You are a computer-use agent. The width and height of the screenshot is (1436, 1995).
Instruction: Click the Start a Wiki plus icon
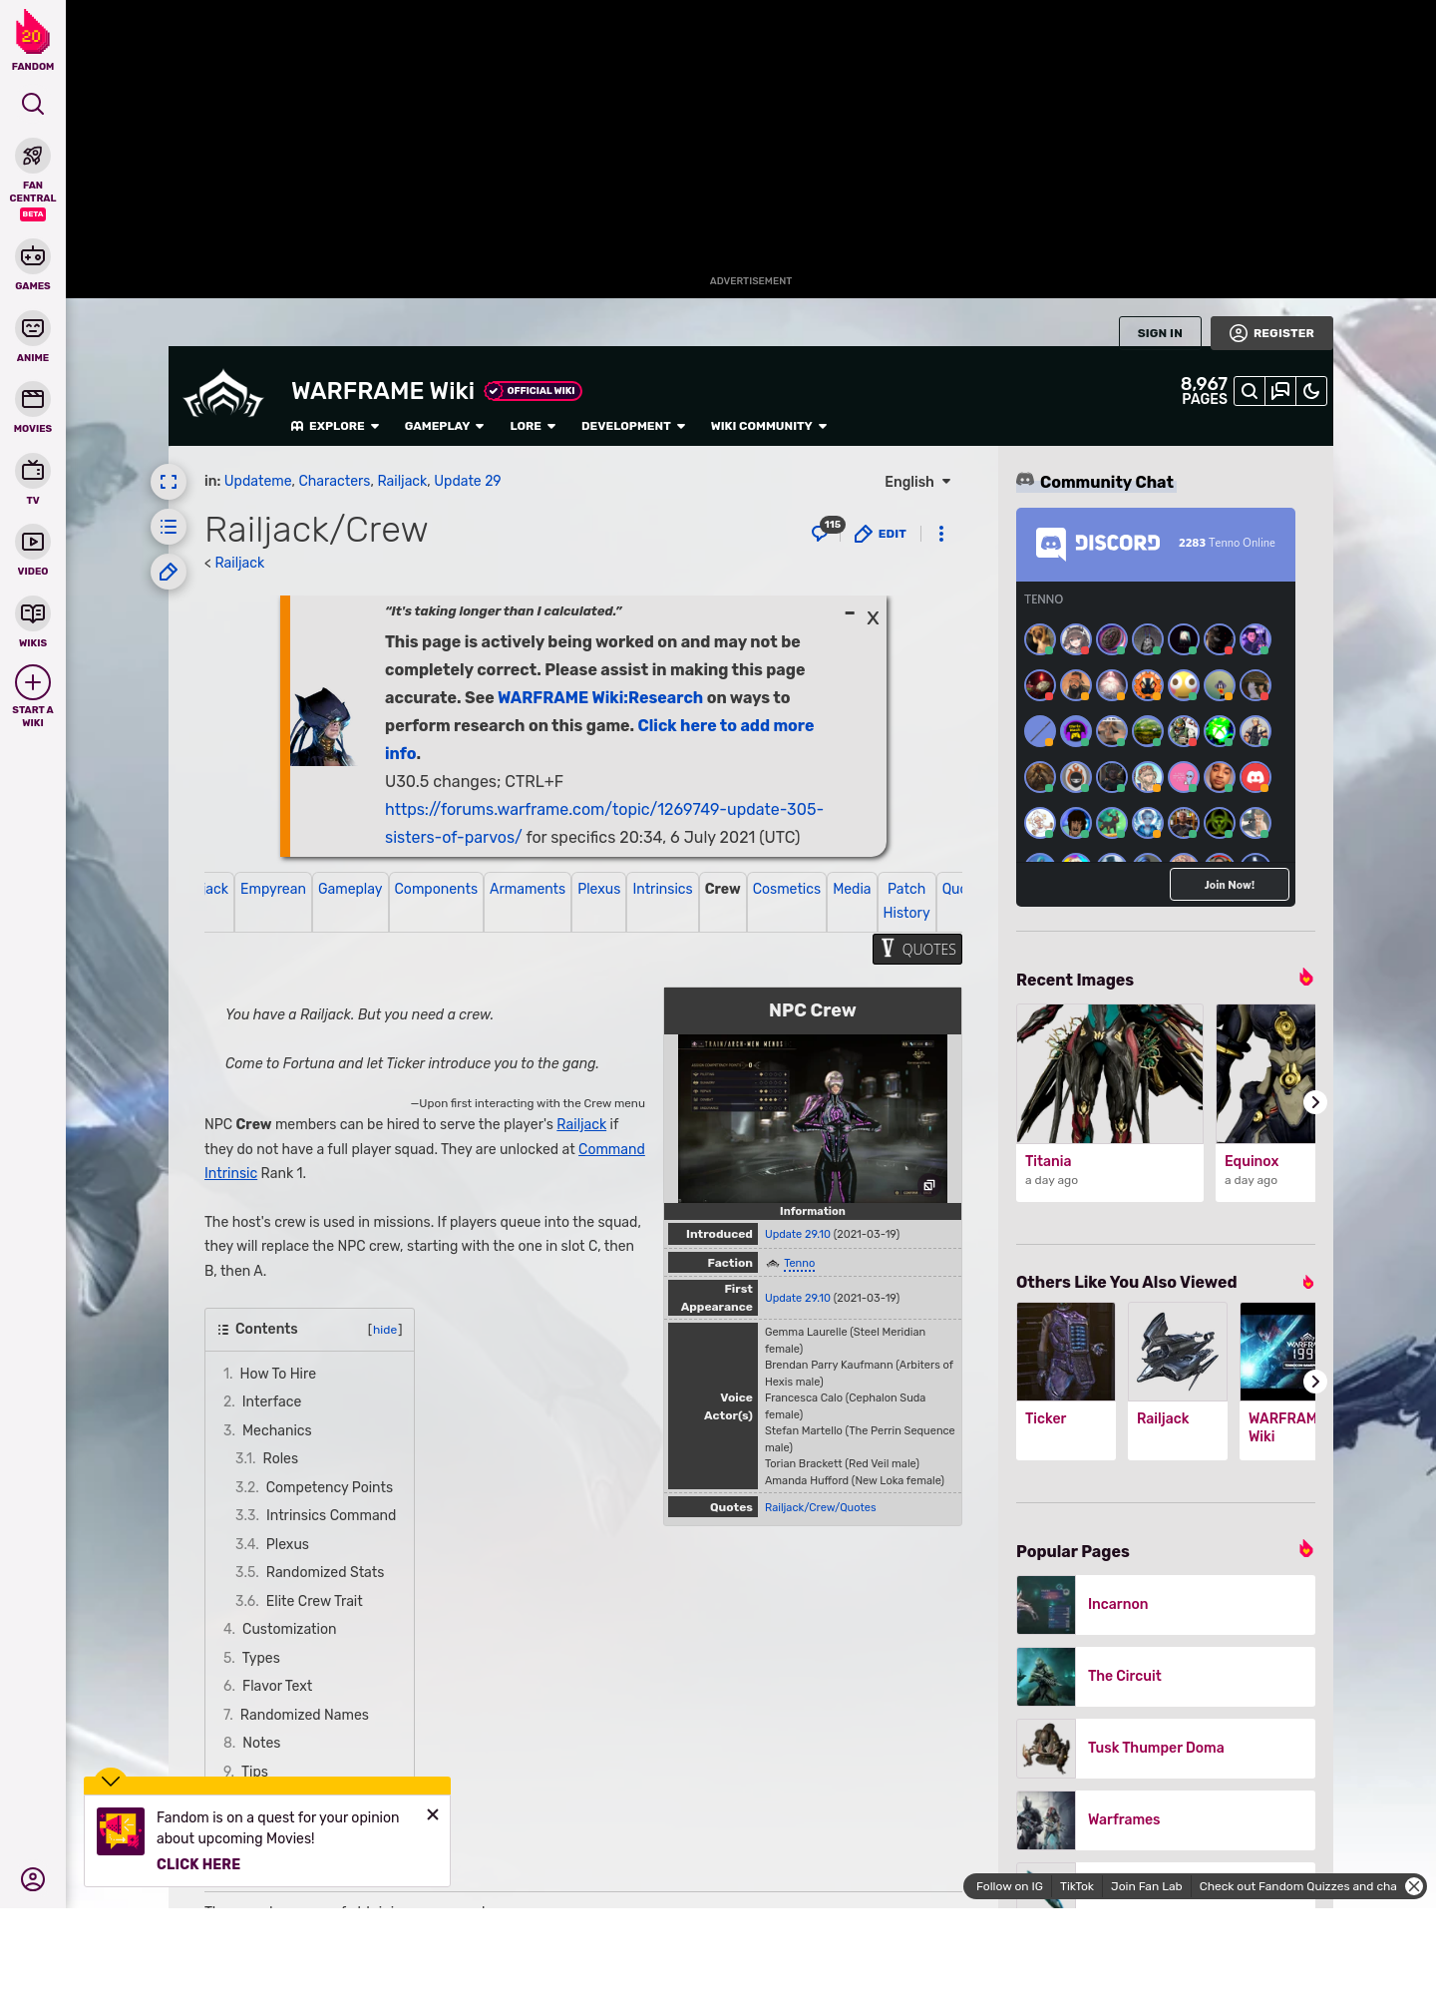pos(33,682)
